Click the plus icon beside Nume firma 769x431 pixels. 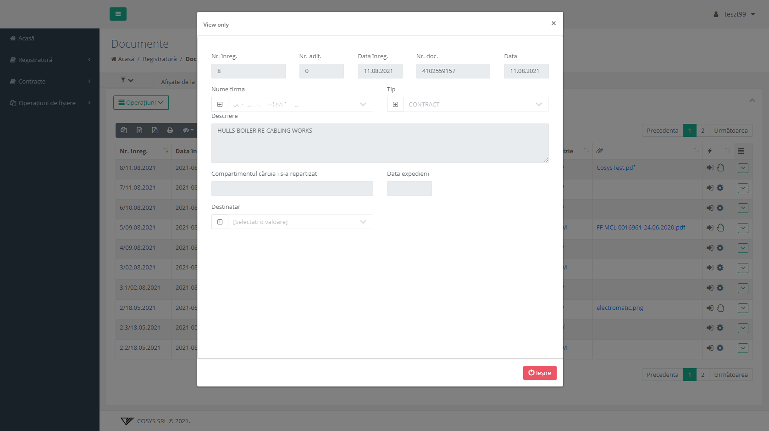[x=220, y=105]
